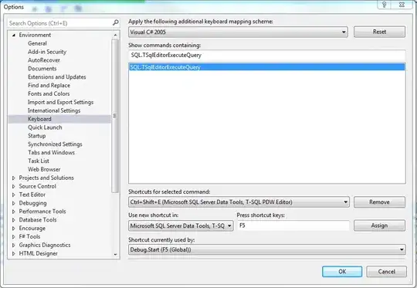The height and width of the screenshot is (288, 417).
Task: Open Quick Launch settings
Action: tap(45, 127)
